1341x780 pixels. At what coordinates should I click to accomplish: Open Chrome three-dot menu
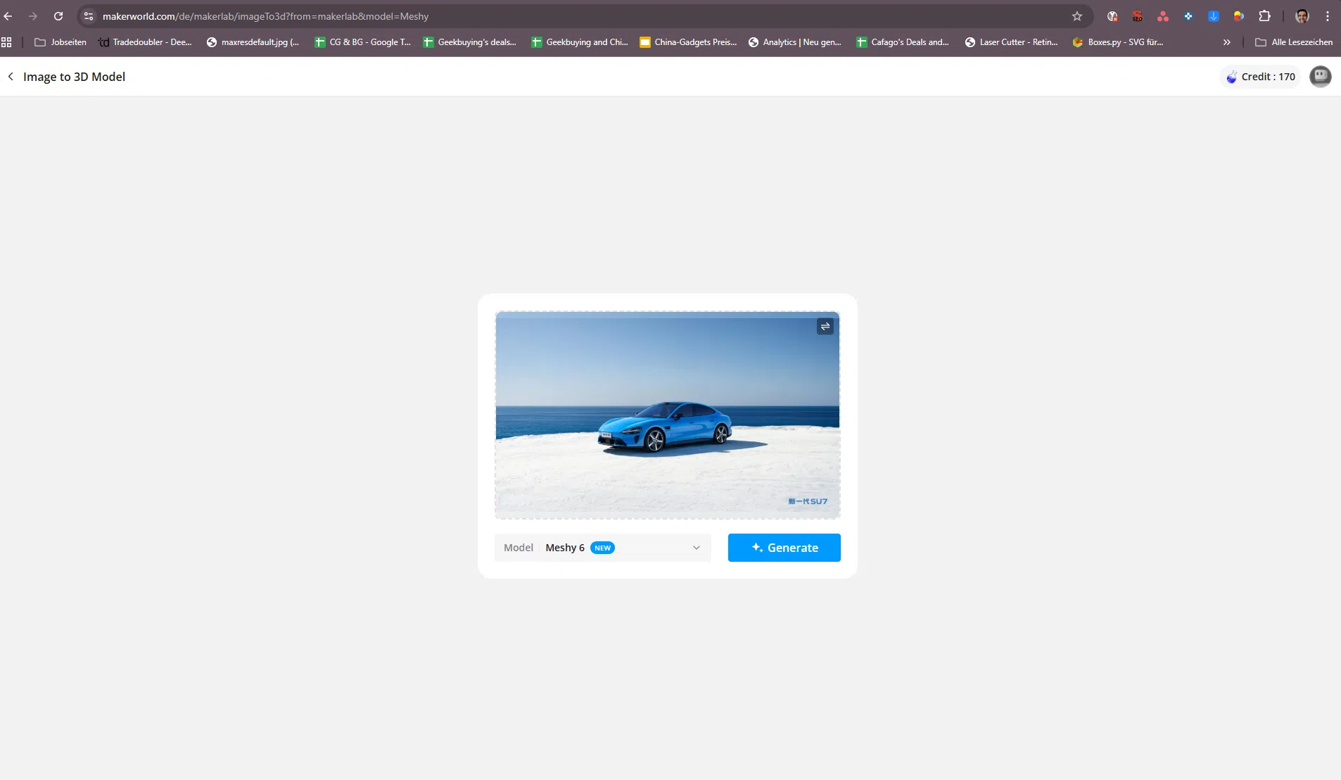[1328, 16]
